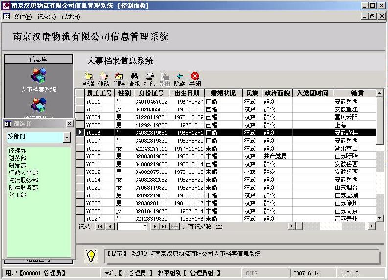Image resolution: width=388 pixels, height=280 pixels.
Task: Click the horizontal scrollbar left arrow
Action: 292,226
